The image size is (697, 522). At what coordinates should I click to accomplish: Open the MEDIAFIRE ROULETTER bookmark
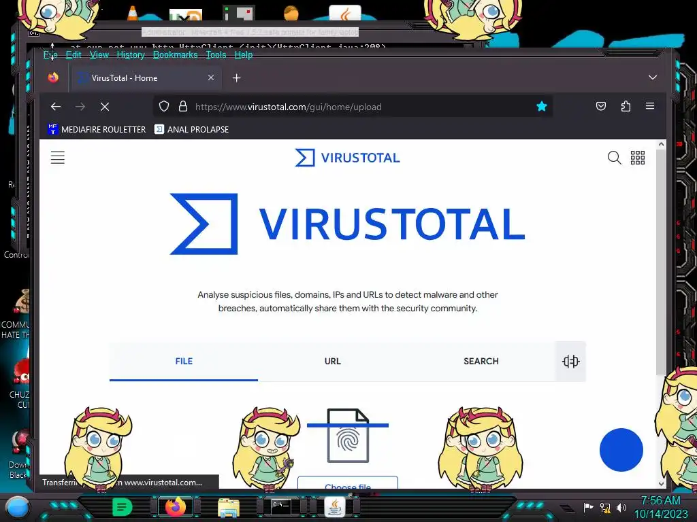click(x=97, y=130)
